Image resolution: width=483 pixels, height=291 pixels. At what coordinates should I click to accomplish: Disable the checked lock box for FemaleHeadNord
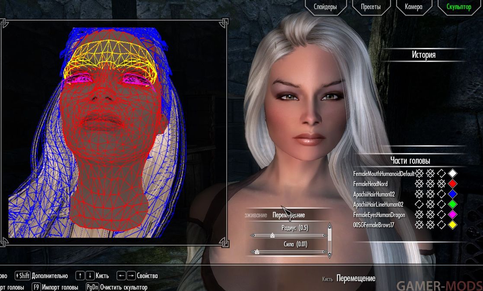[441, 184]
